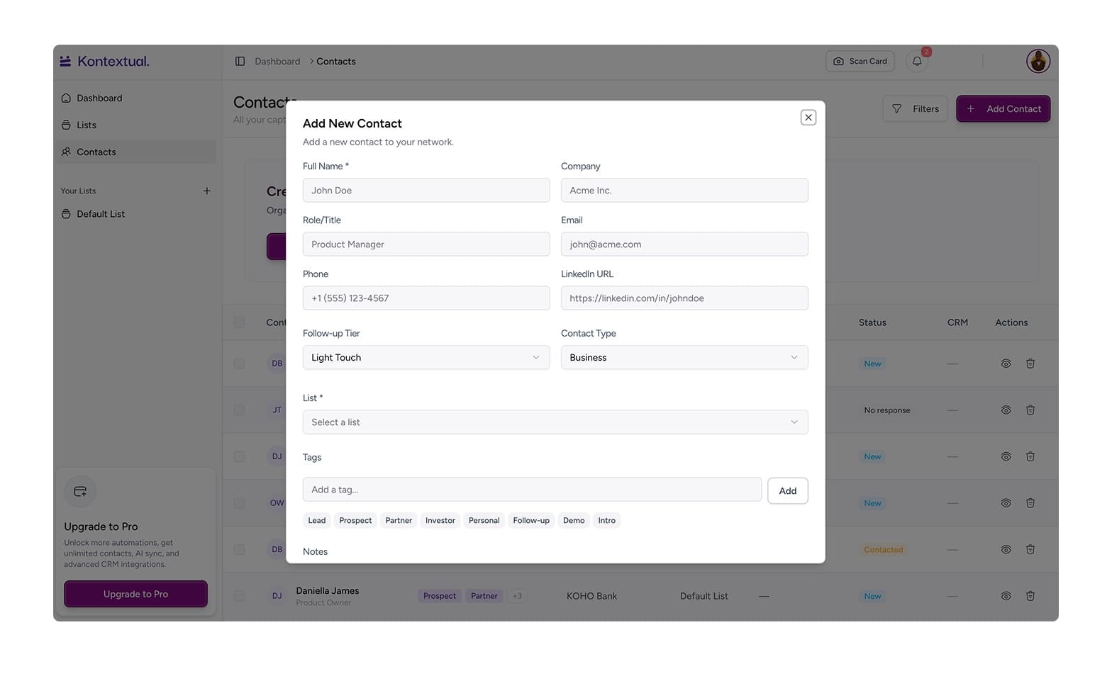Select the Demo tag suggestion

(x=574, y=520)
